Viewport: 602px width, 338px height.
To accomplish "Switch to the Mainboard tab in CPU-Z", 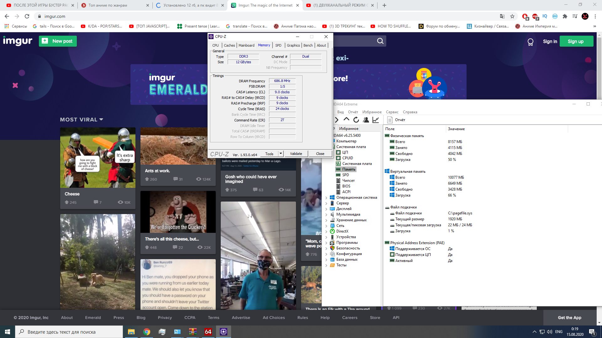I will [x=246, y=45].
